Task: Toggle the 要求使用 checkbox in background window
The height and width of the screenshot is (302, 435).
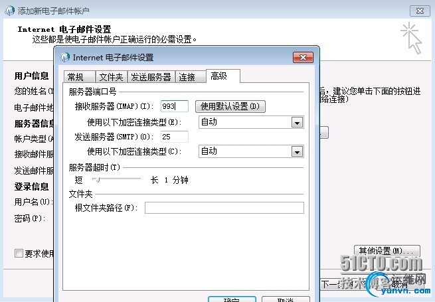Action: (19, 253)
